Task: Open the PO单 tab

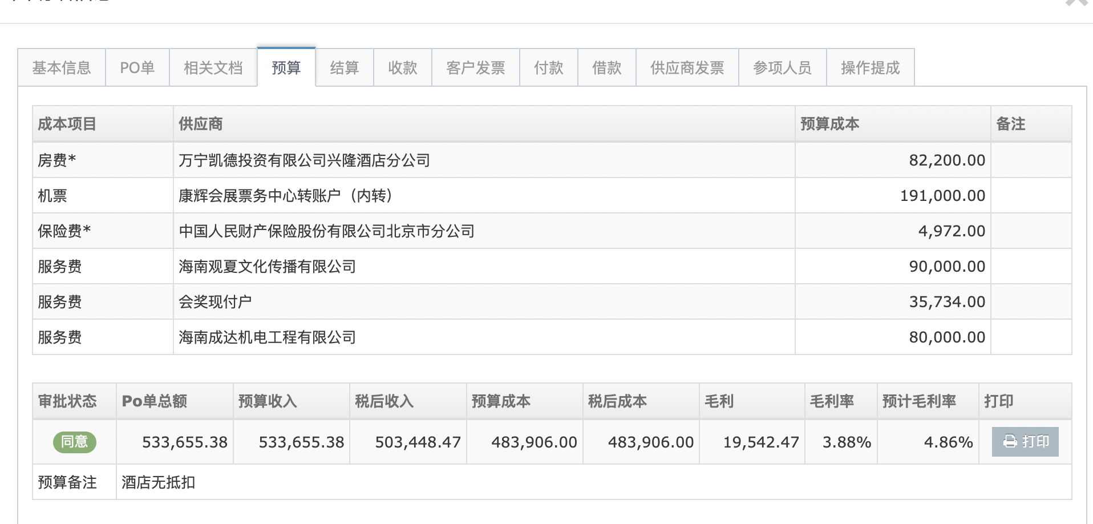Action: coord(137,68)
